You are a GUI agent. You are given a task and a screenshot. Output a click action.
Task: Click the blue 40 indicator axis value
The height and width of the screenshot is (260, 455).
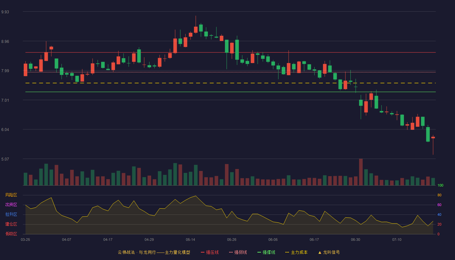439,215
